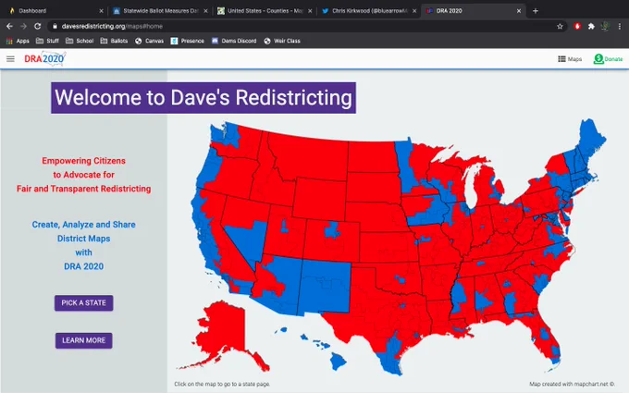Open the Dems Discord bookmark
Screen dimensions: 629x393
(x=234, y=41)
